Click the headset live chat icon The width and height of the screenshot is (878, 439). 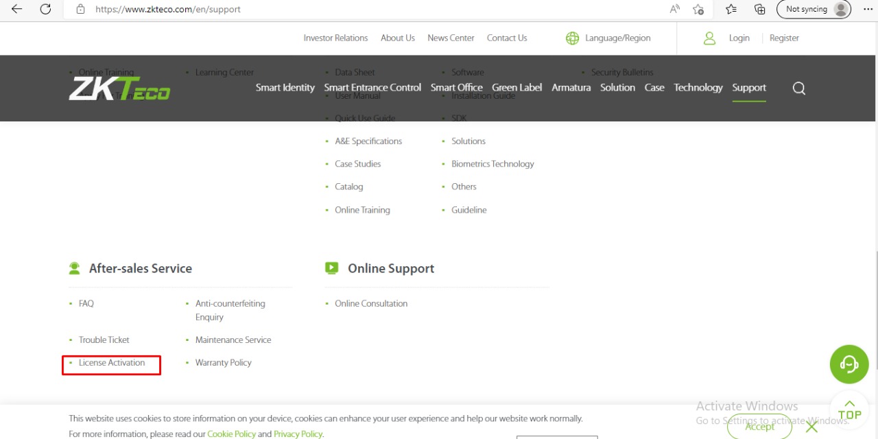pos(849,364)
